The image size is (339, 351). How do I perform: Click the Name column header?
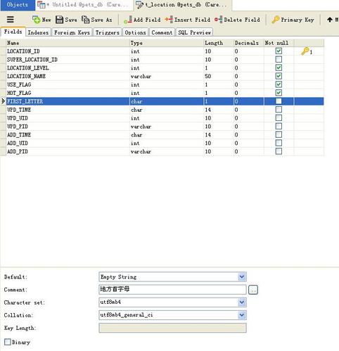pyautogui.click(x=68, y=43)
